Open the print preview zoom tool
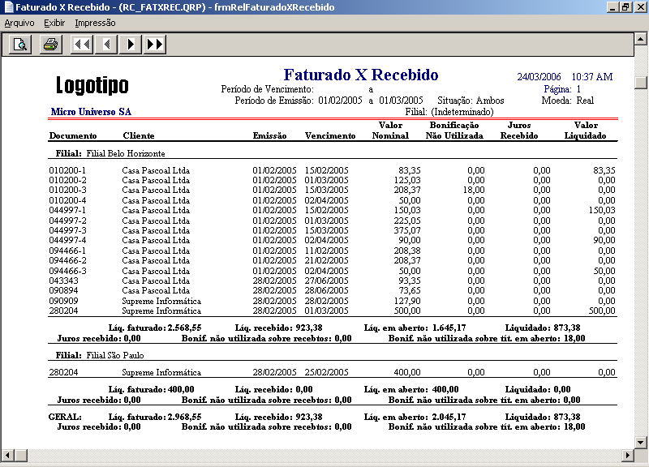Viewport: 649px width, 467px height. (19, 45)
